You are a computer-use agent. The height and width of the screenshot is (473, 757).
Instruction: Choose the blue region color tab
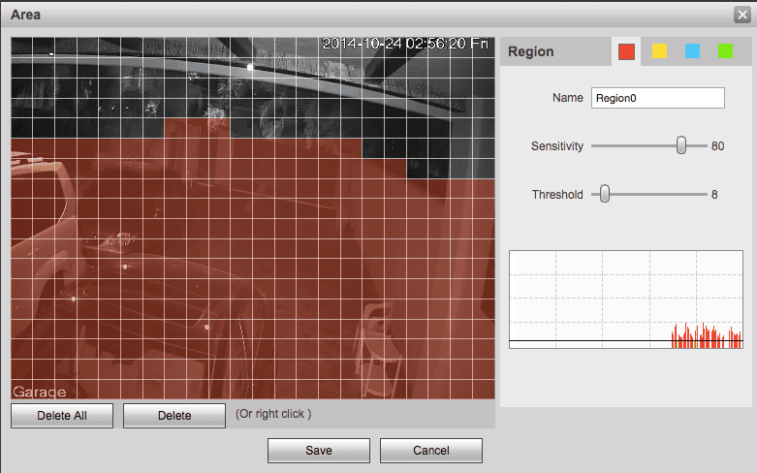coord(692,51)
